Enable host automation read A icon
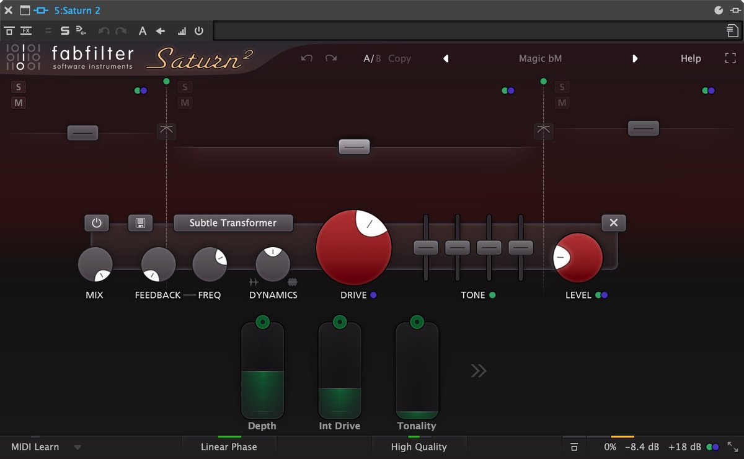 [x=143, y=30]
